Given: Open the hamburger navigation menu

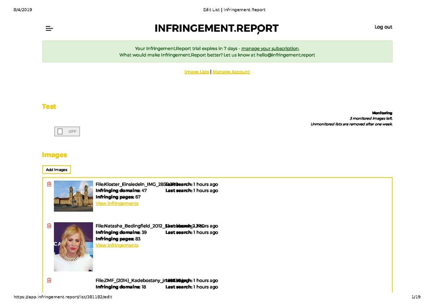Looking at the screenshot, I should (x=49, y=28).
